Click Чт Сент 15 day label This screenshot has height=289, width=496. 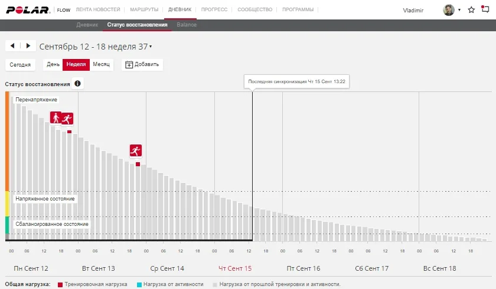(x=235, y=268)
